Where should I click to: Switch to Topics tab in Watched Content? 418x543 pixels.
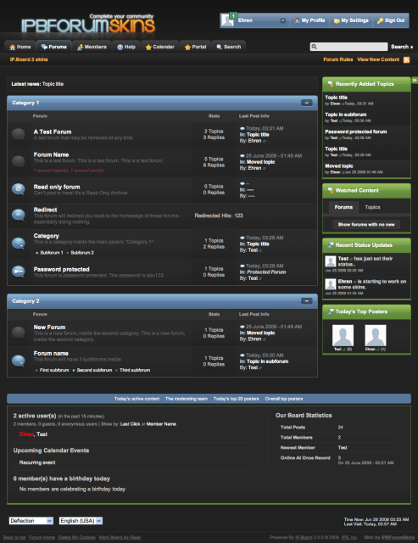pos(372,207)
